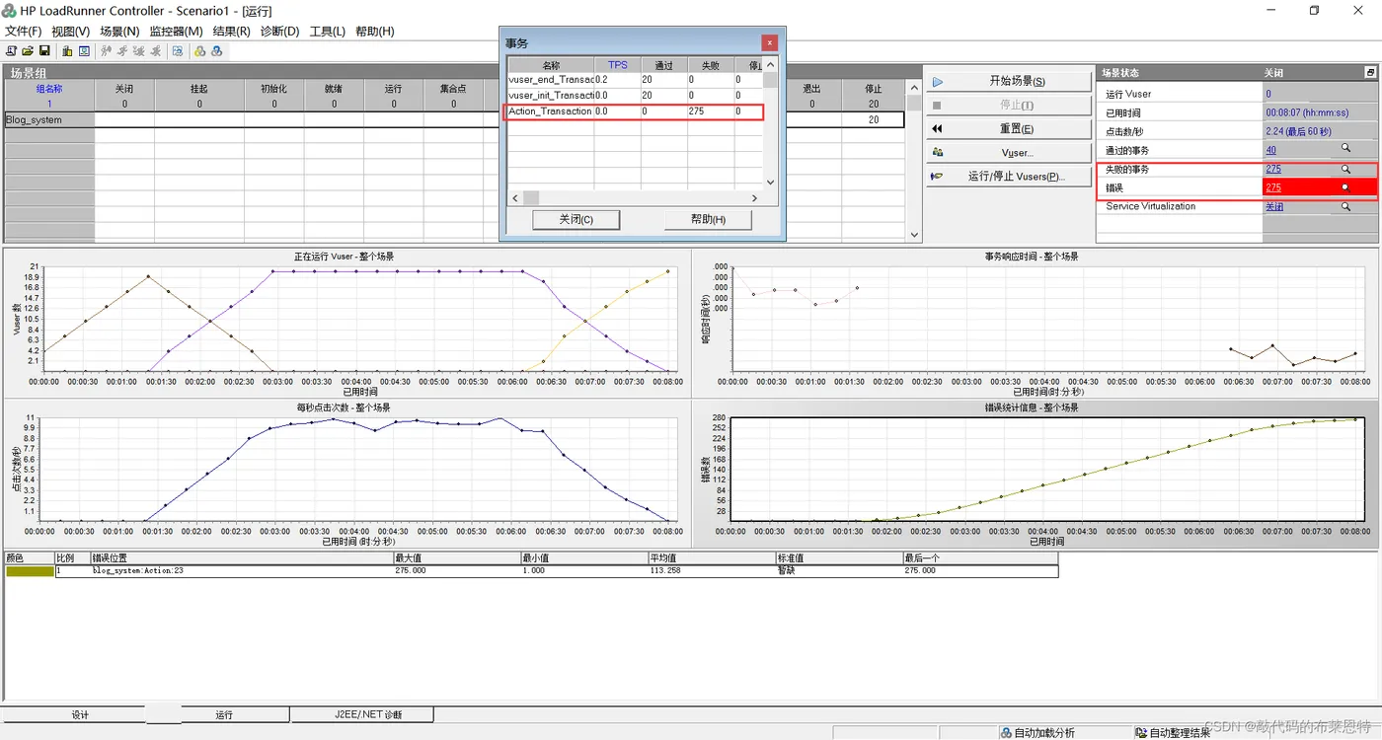Open details magnifier for failed transactions
1382x740 pixels.
(1344, 169)
